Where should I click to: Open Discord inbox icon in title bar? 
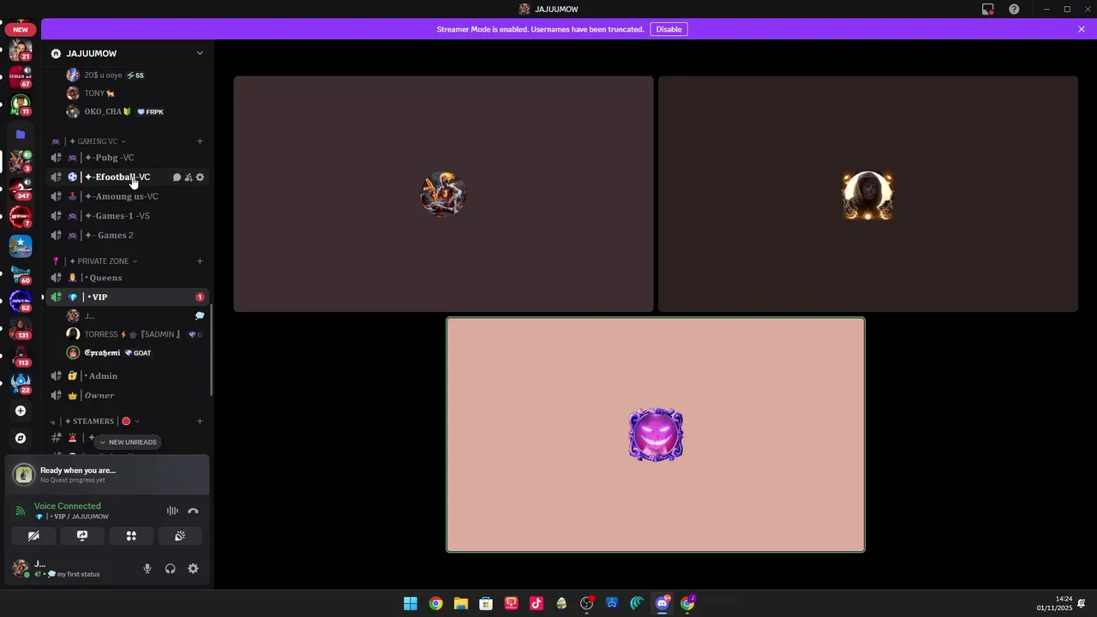988,9
